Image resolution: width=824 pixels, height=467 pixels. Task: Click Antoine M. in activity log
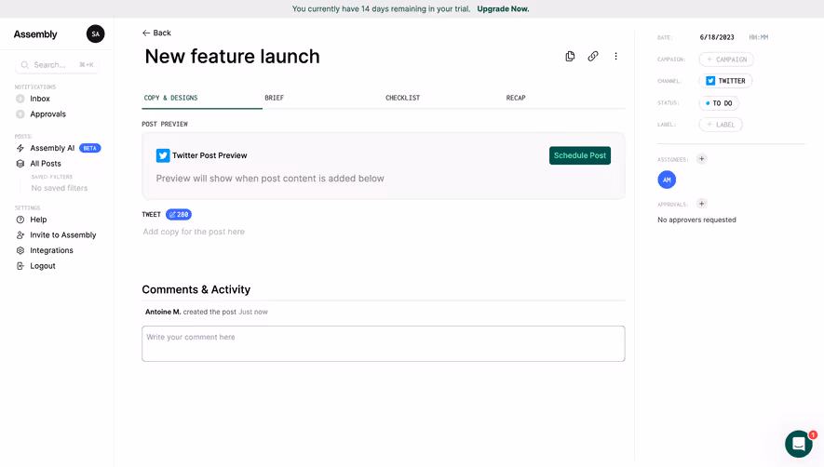(163, 312)
